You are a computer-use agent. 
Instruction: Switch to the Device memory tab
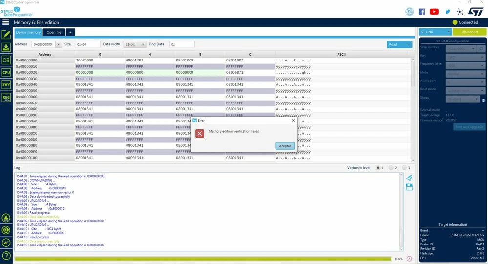[x=28, y=32]
